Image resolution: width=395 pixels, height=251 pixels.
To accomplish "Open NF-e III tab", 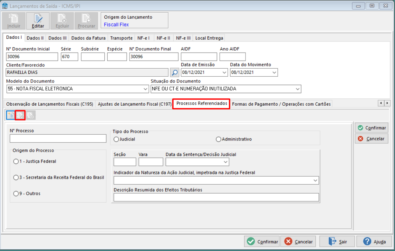I will point(183,38).
